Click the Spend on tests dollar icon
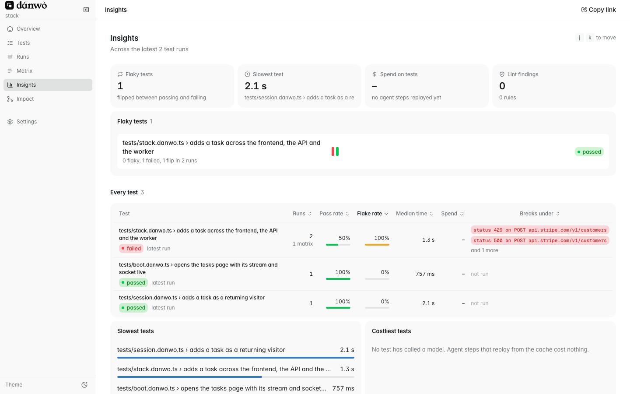Viewport: 630px width, 394px height. click(x=374, y=74)
